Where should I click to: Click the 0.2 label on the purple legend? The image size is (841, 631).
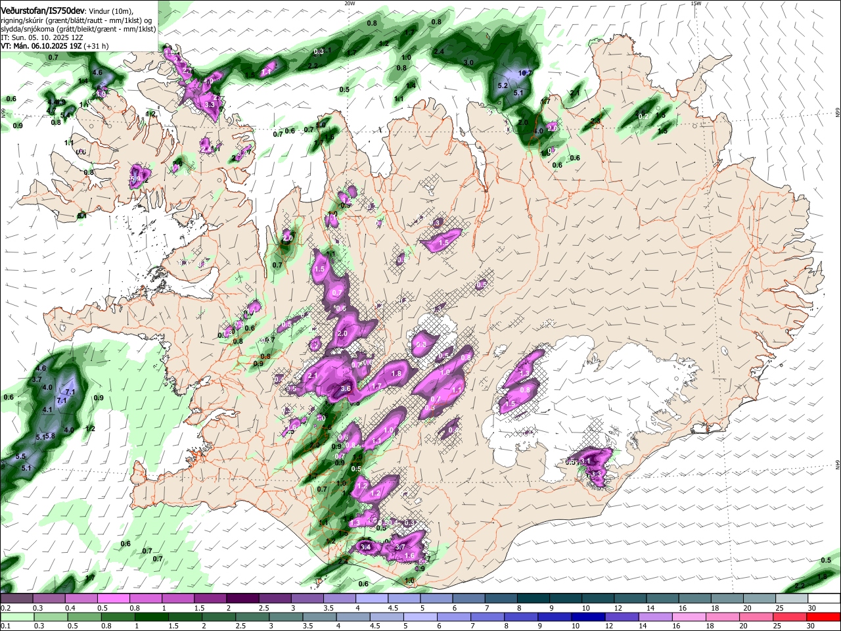(x=5, y=609)
